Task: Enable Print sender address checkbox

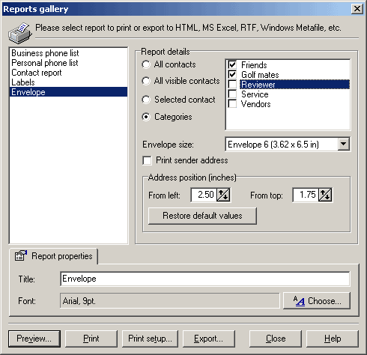Action: click(x=147, y=160)
